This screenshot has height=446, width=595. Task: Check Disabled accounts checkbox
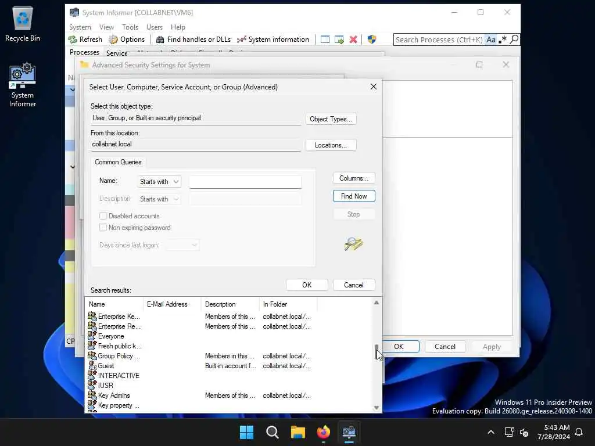point(103,216)
